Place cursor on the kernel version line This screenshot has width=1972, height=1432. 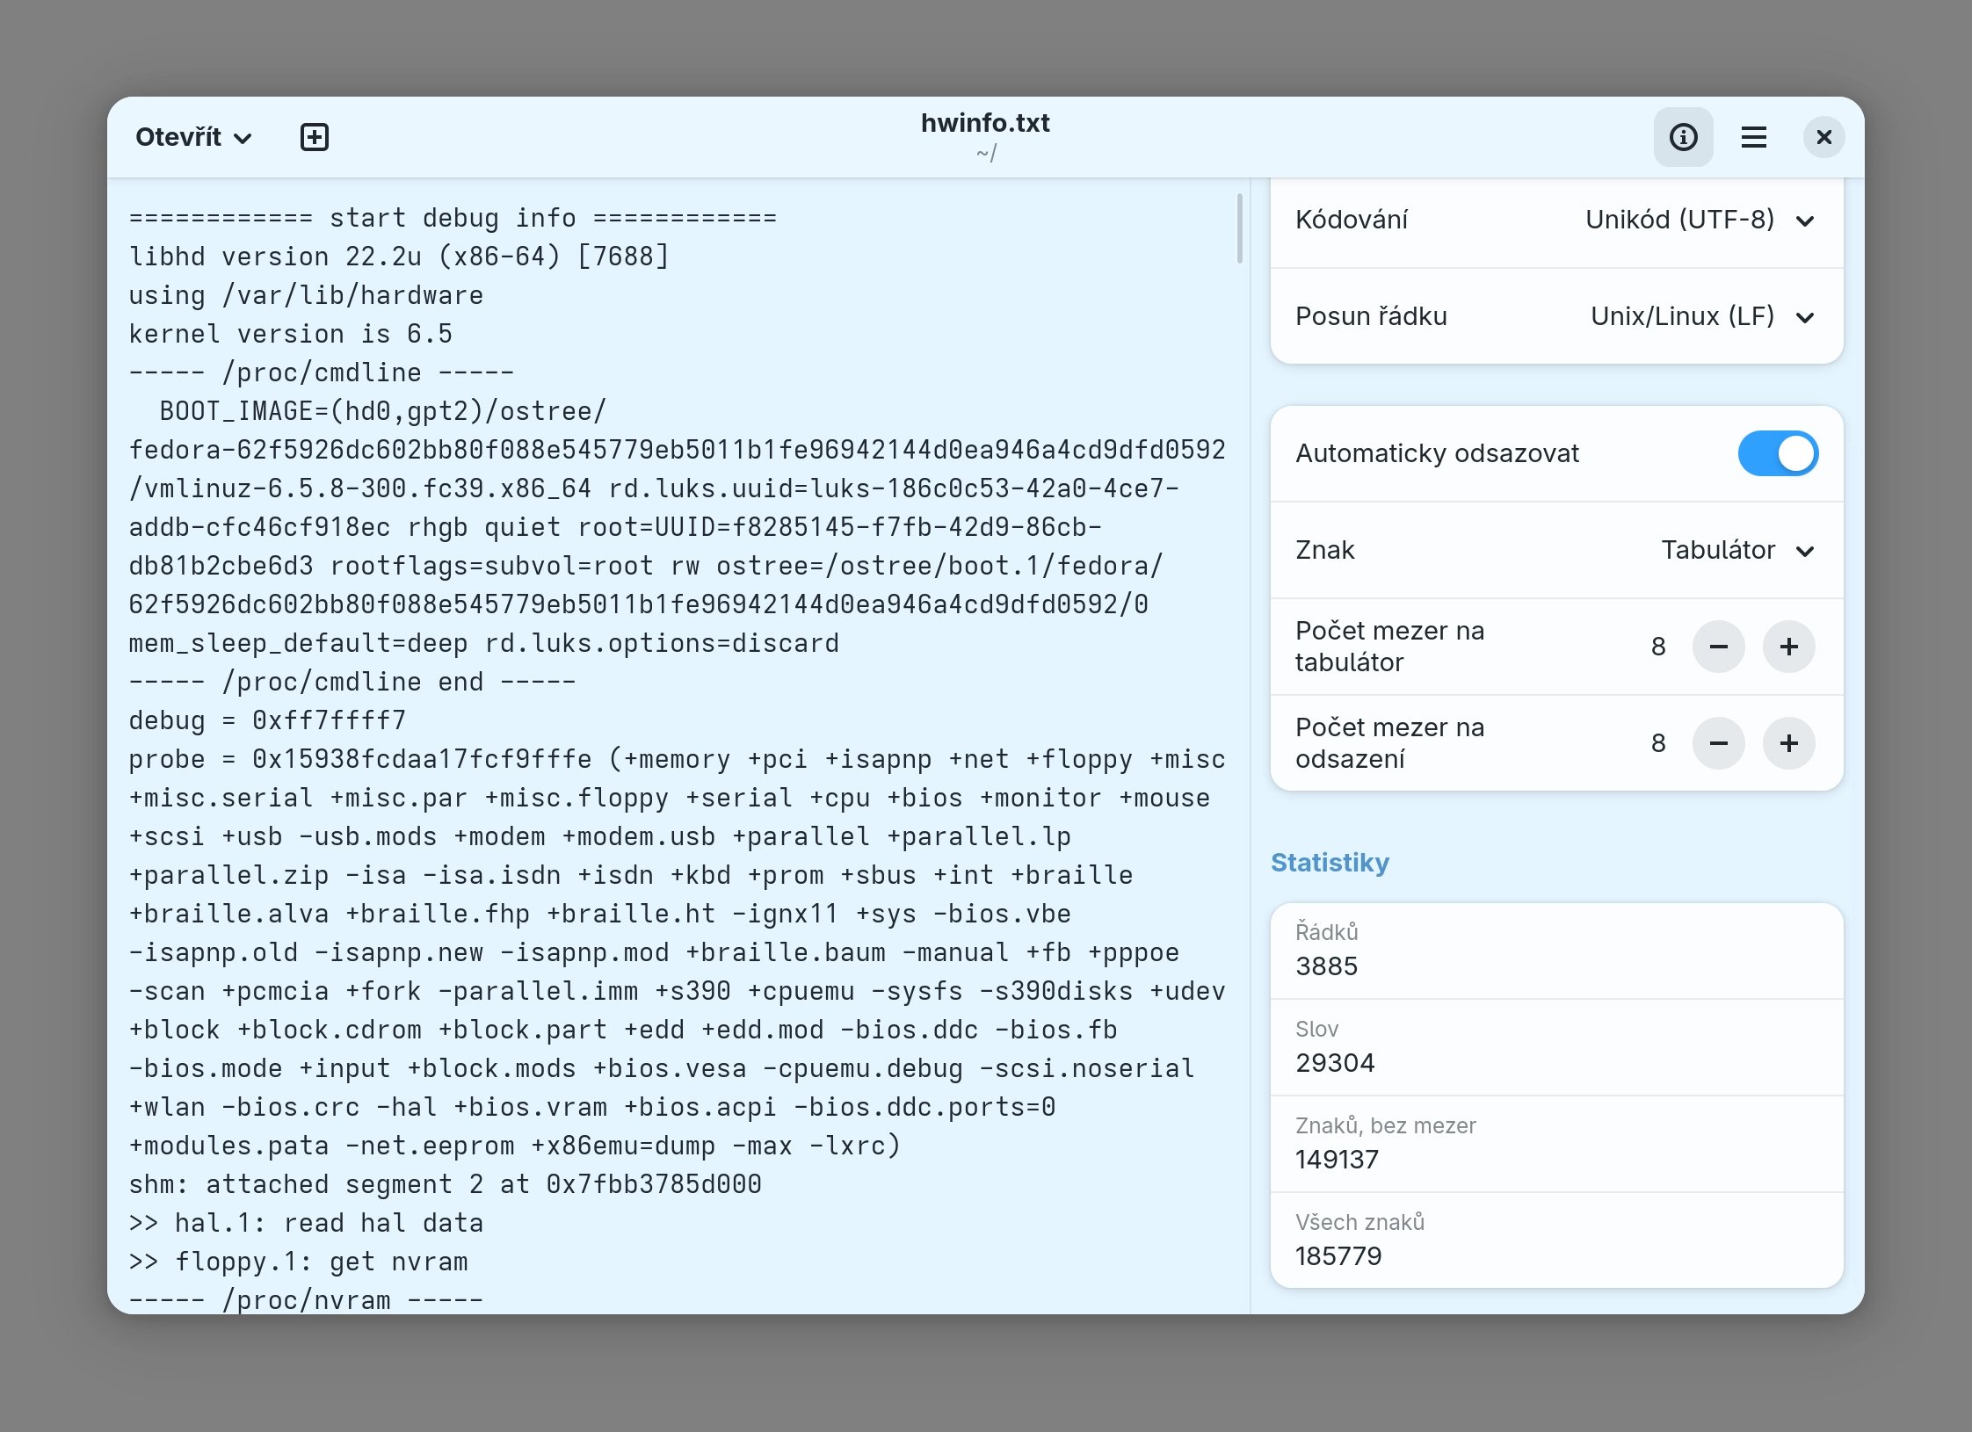point(290,334)
